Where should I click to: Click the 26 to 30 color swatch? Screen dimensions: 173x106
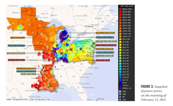120,72
